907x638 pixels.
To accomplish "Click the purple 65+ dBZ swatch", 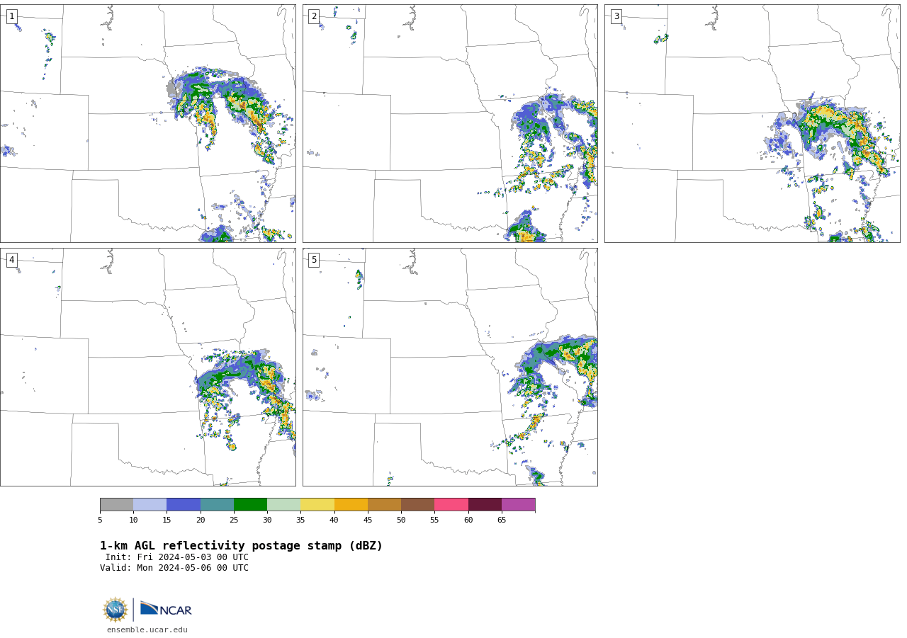I will point(519,504).
